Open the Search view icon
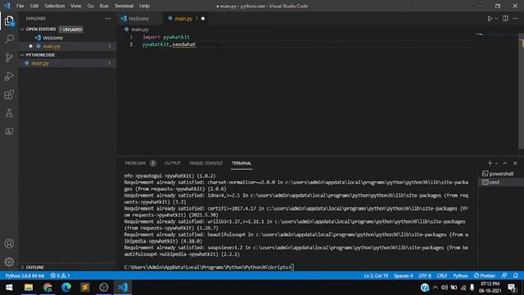 pyautogui.click(x=9, y=39)
